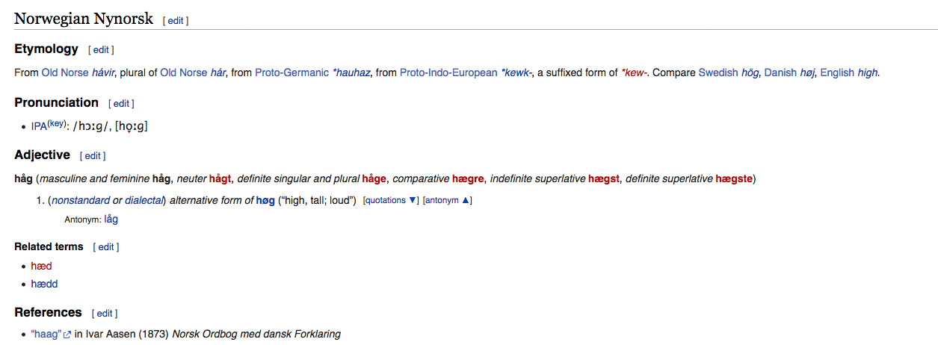Click the superscript "key" link
Image resolution: width=938 pixels, height=345 pixels.
coord(57,124)
